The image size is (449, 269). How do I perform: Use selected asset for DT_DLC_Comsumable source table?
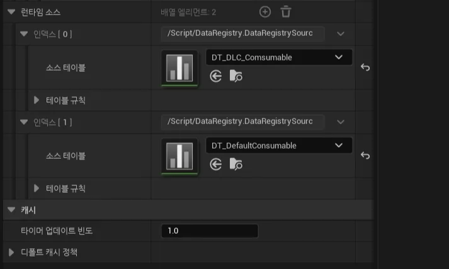click(x=216, y=76)
